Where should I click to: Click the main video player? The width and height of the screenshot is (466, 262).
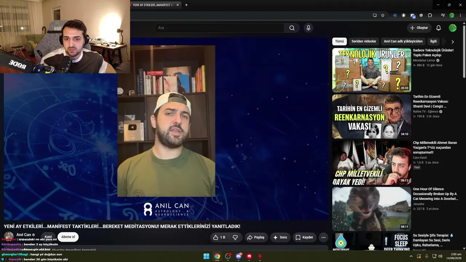pos(166,129)
